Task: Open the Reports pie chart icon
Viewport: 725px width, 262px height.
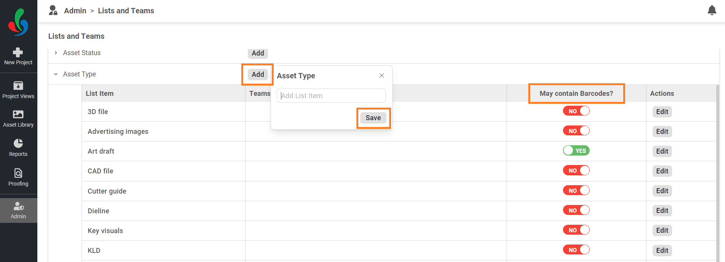Action: (x=18, y=143)
